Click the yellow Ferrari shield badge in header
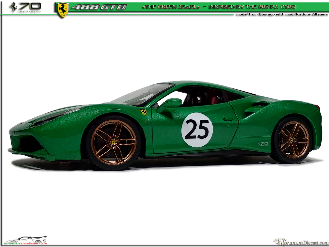Image resolution: width=329 pixels, height=247 pixels. click(x=62, y=10)
